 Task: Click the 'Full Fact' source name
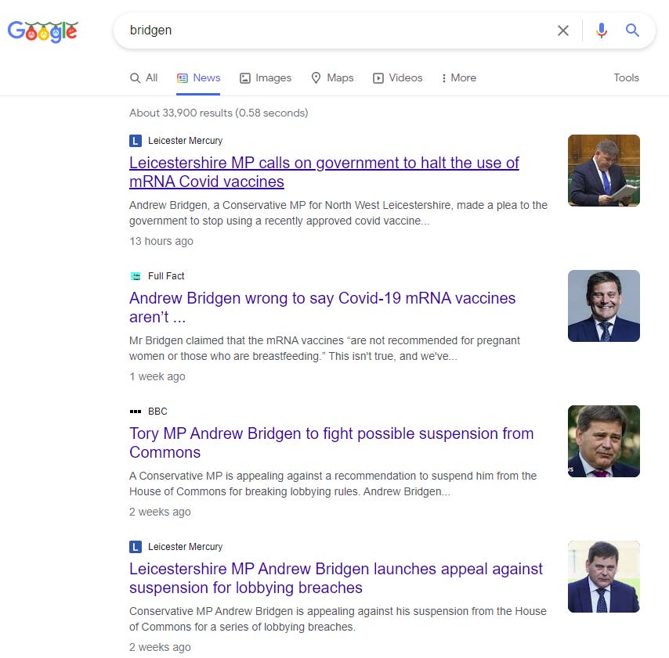[166, 276]
